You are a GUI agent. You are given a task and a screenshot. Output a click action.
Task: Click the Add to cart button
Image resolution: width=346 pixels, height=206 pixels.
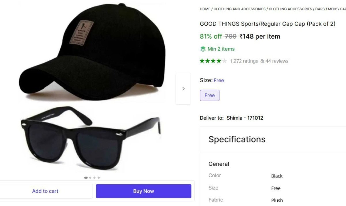45,191
